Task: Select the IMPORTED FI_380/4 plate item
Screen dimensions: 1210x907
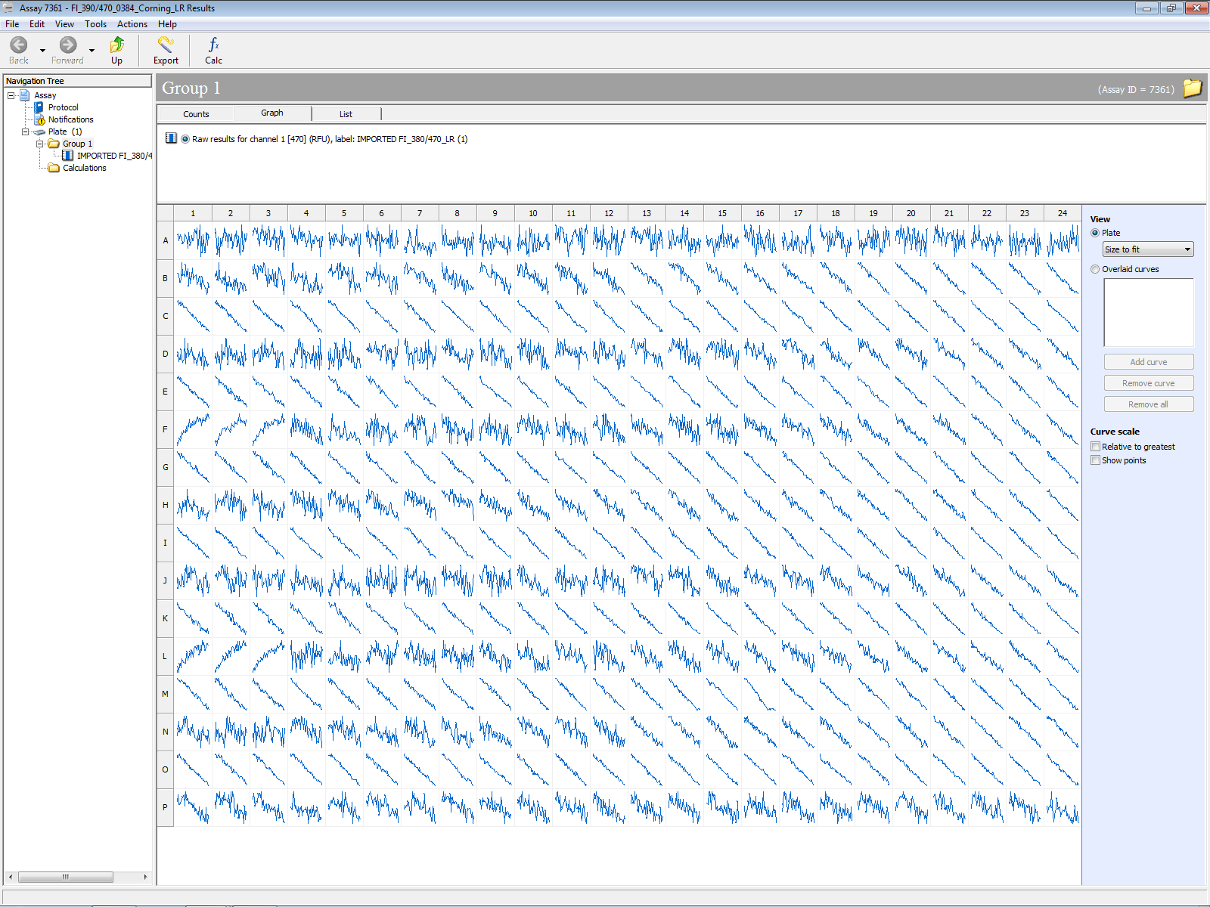Action: tap(113, 156)
